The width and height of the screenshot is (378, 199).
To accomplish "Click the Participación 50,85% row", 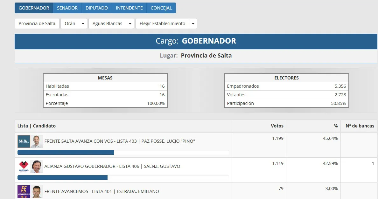I will pyautogui.click(x=286, y=103).
